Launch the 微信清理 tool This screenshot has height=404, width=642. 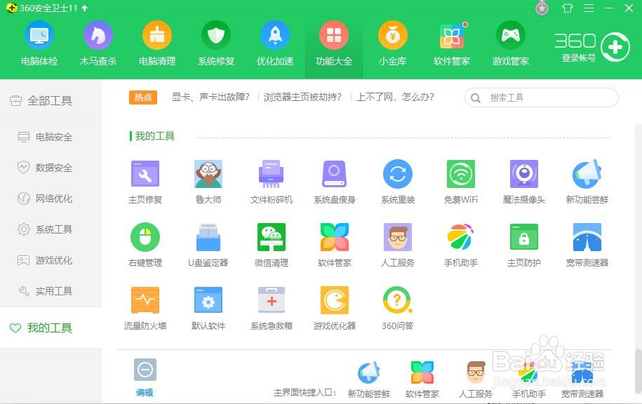click(272, 245)
